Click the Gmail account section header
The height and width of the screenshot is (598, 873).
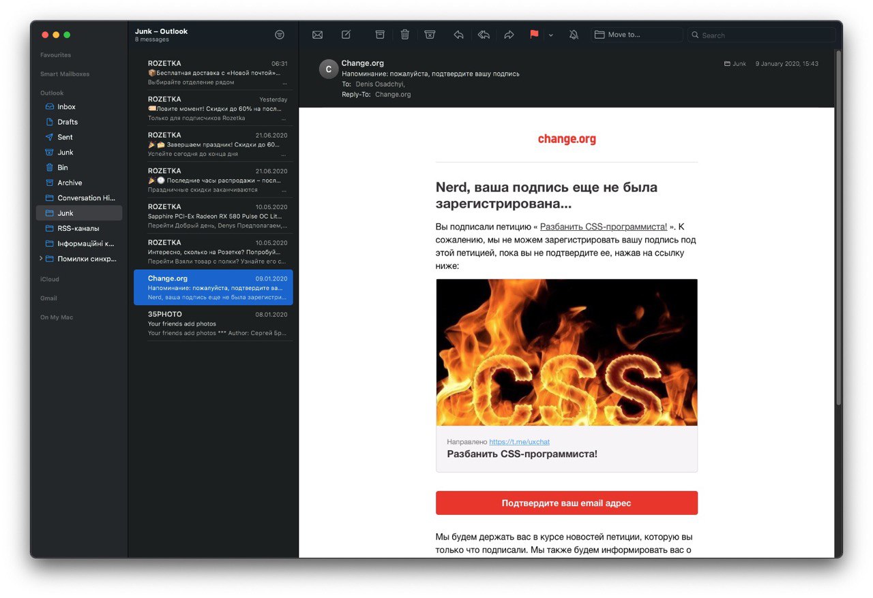(48, 298)
